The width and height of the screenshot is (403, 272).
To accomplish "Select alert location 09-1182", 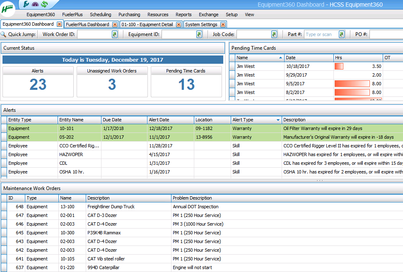I will pyautogui.click(x=204, y=128).
